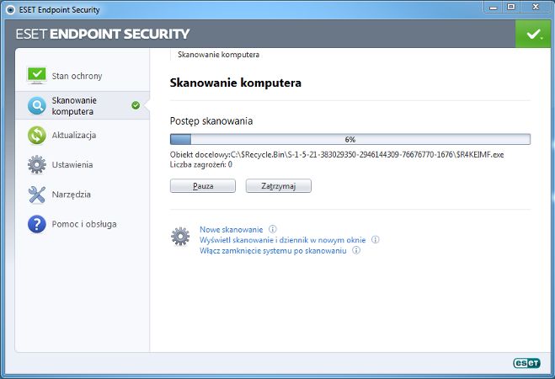This screenshot has height=379, width=555.
Task: Click the 6% scan progress bar
Action: click(x=350, y=139)
